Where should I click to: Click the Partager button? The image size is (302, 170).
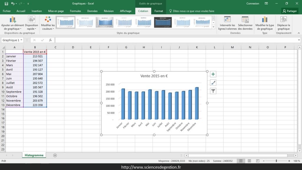point(290,11)
